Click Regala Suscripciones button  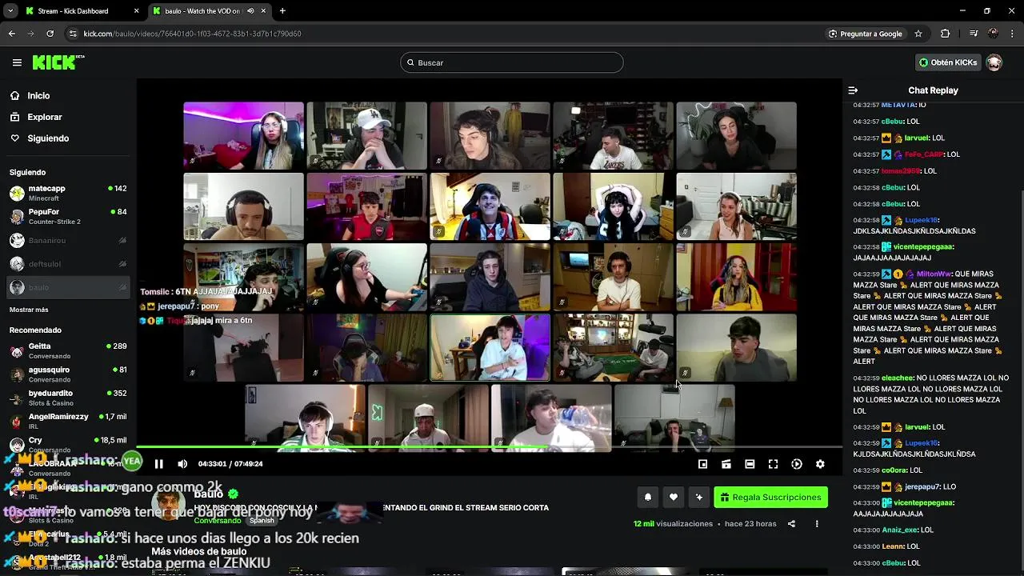[x=770, y=497]
